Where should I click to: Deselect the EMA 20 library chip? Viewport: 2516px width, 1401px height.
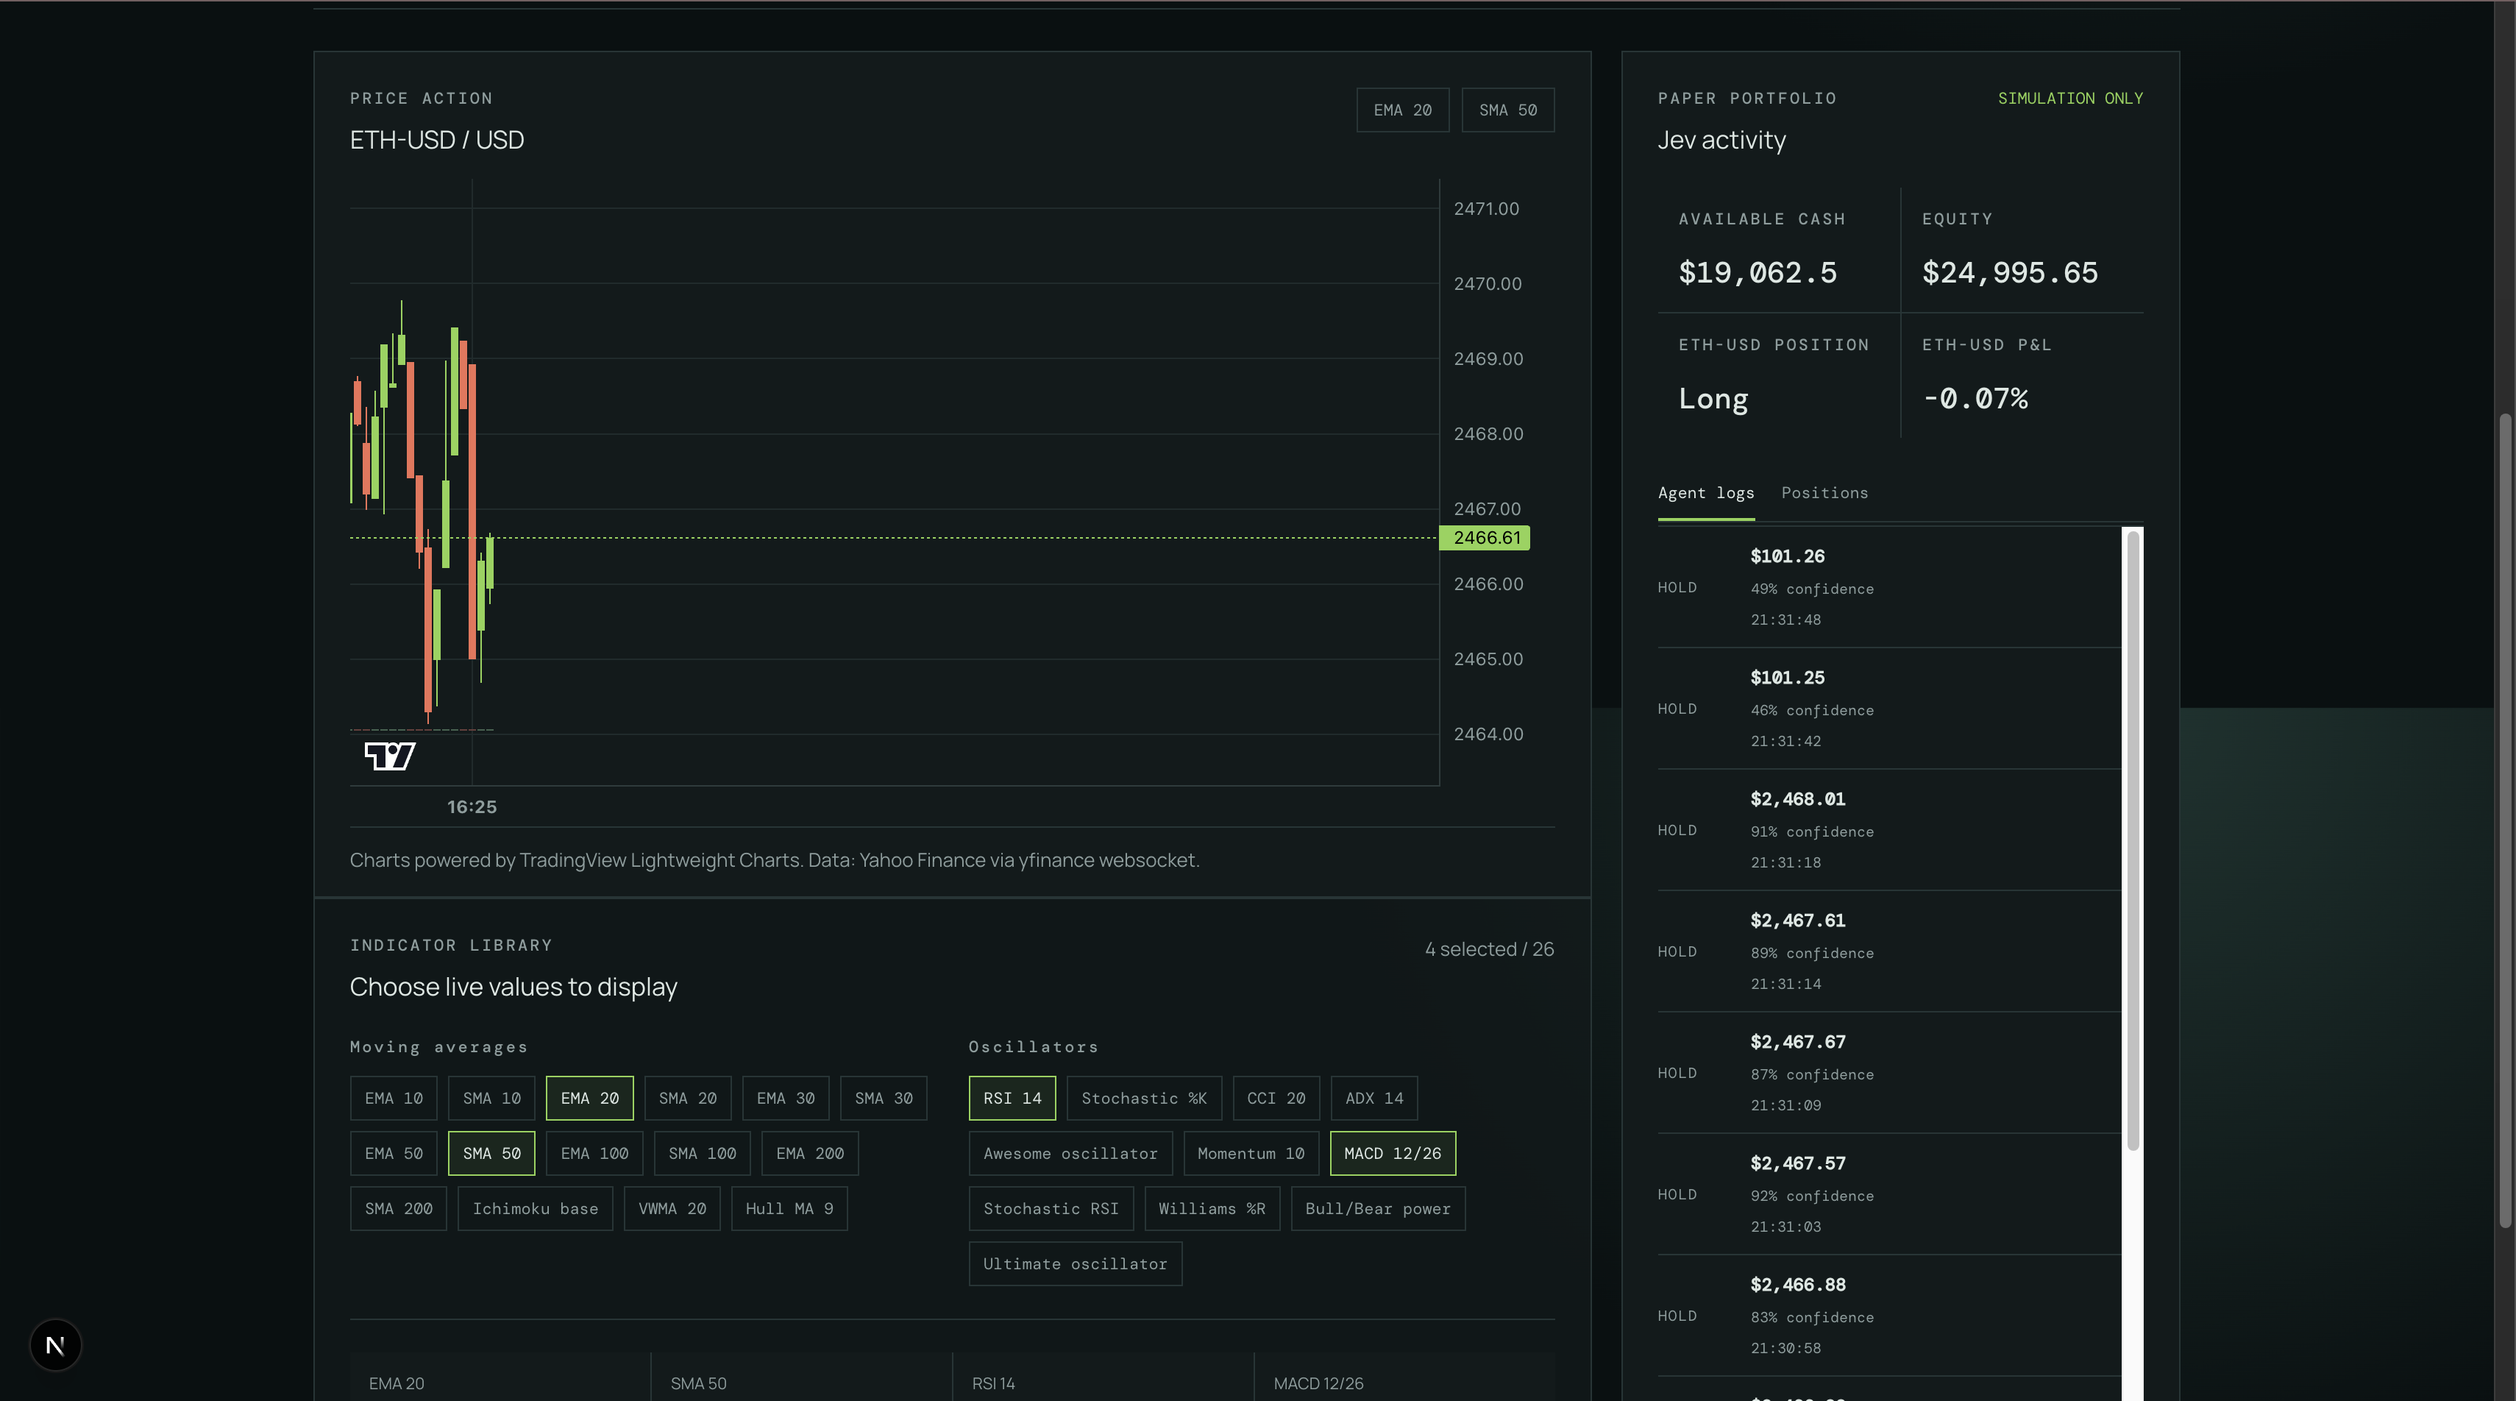point(589,1098)
